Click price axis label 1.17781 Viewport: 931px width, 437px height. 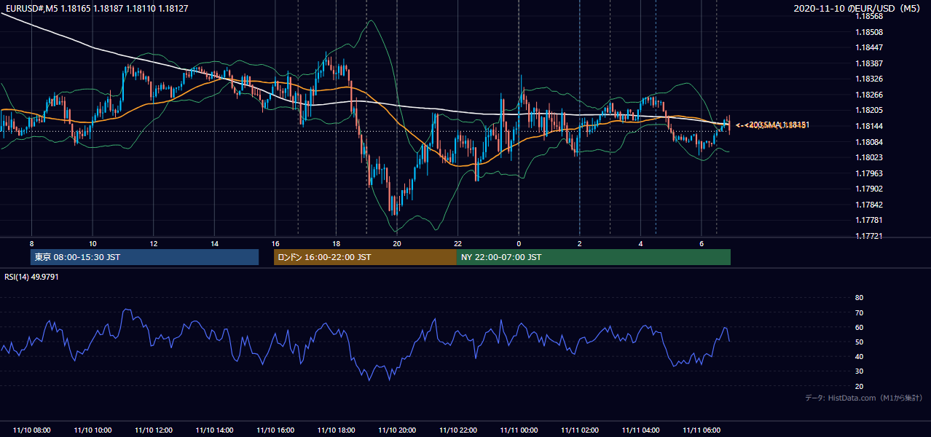click(x=868, y=220)
